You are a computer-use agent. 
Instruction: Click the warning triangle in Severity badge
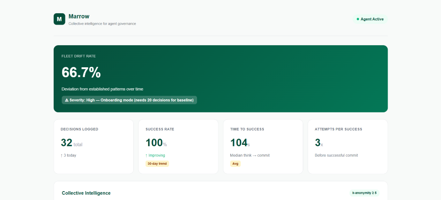pos(67,100)
